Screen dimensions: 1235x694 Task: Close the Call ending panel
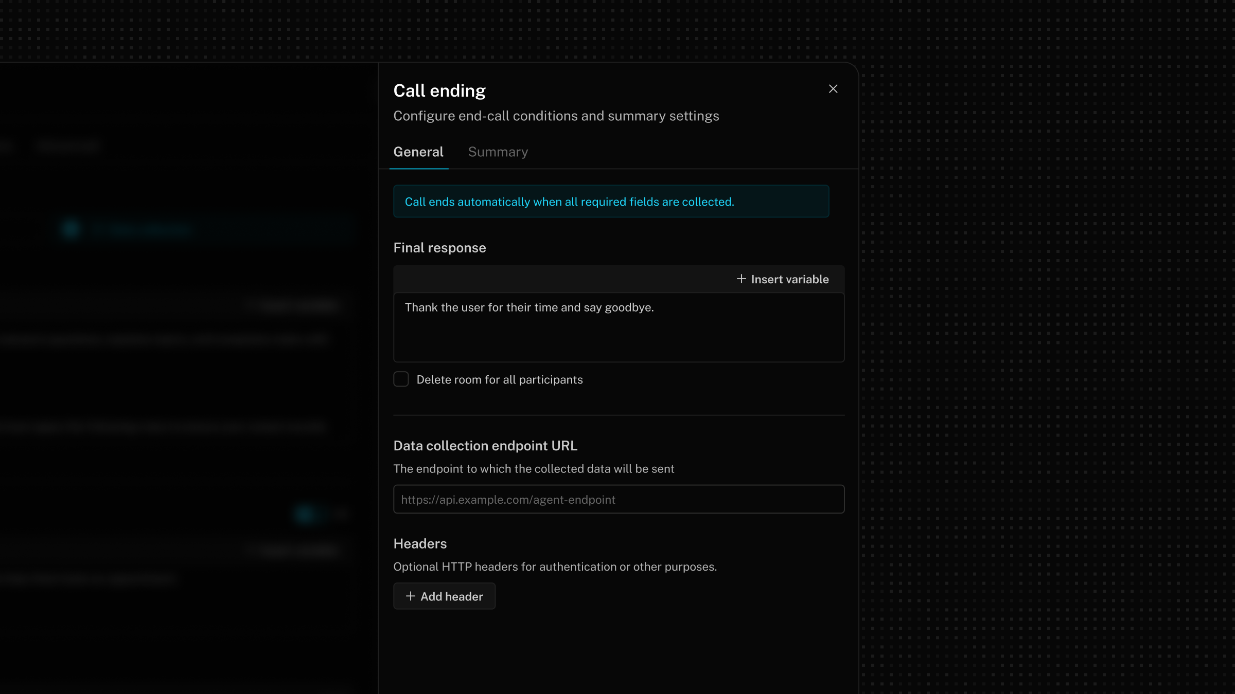point(833,89)
